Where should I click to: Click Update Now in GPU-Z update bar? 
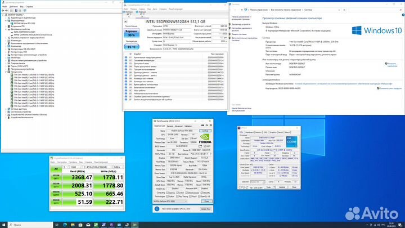click(x=205, y=209)
